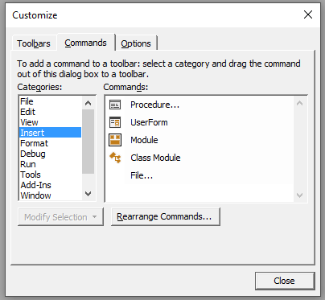Click the Categories scrollbar thumb
Viewport: 325px width, 300px height.
[88, 142]
